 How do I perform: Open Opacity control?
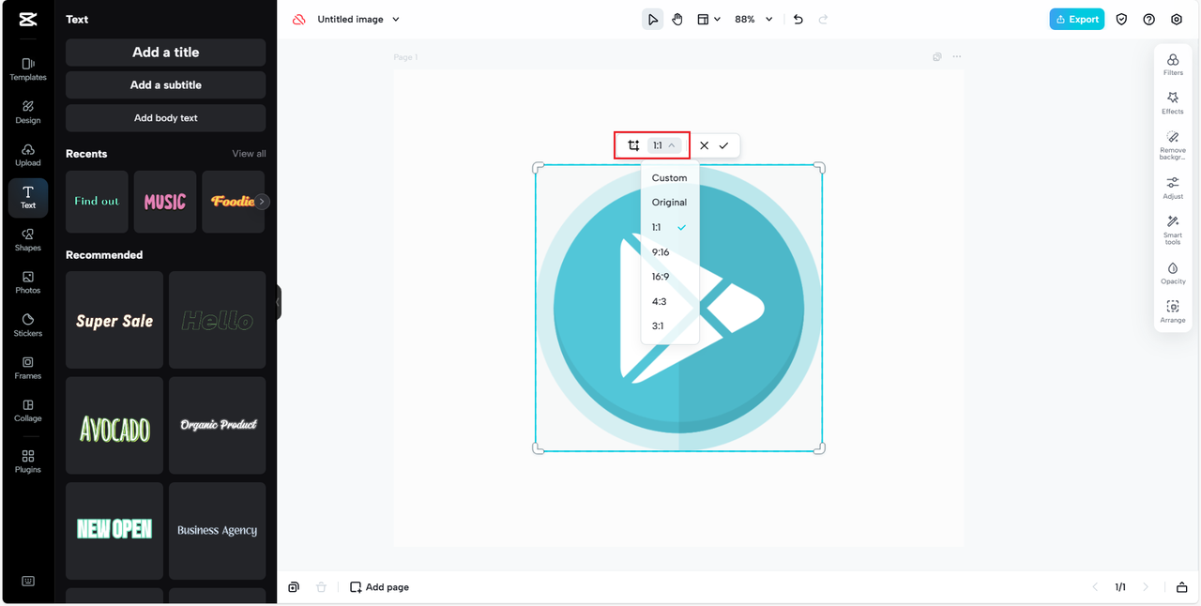pyautogui.click(x=1173, y=273)
